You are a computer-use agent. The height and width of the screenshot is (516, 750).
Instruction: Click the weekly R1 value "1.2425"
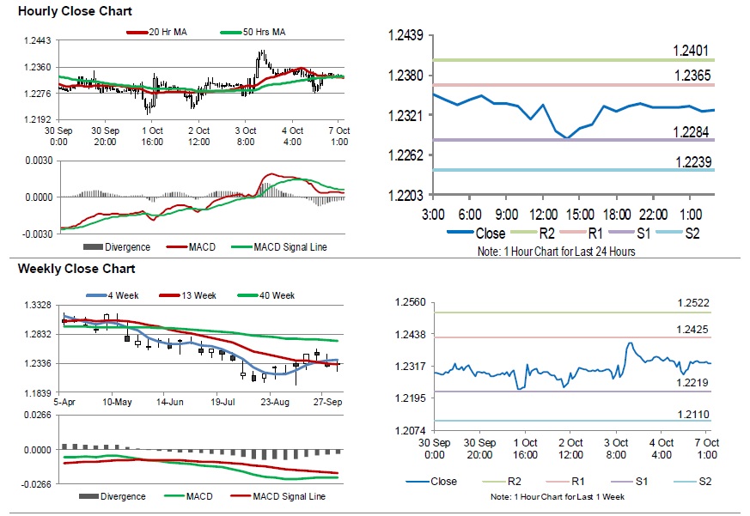pos(692,330)
